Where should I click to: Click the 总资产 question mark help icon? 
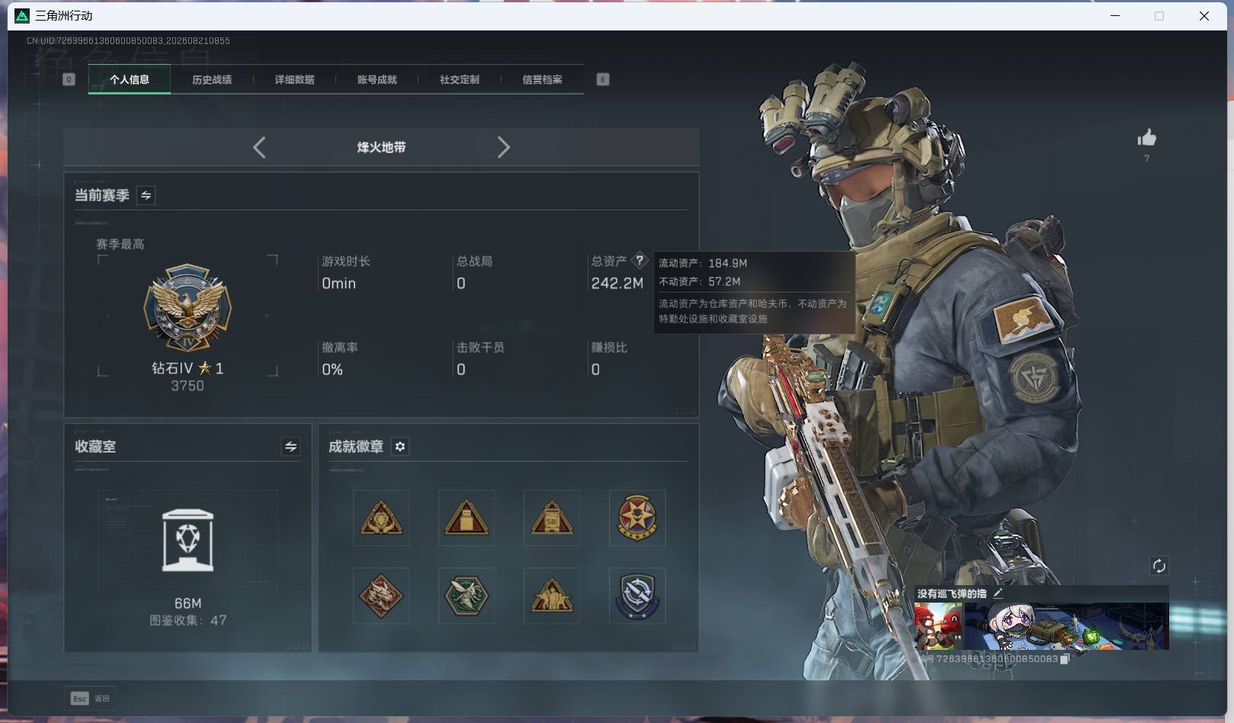pyautogui.click(x=640, y=260)
